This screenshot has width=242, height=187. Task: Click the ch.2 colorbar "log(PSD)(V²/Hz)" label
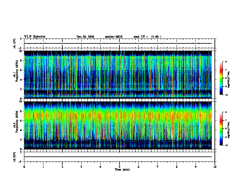click(x=229, y=130)
